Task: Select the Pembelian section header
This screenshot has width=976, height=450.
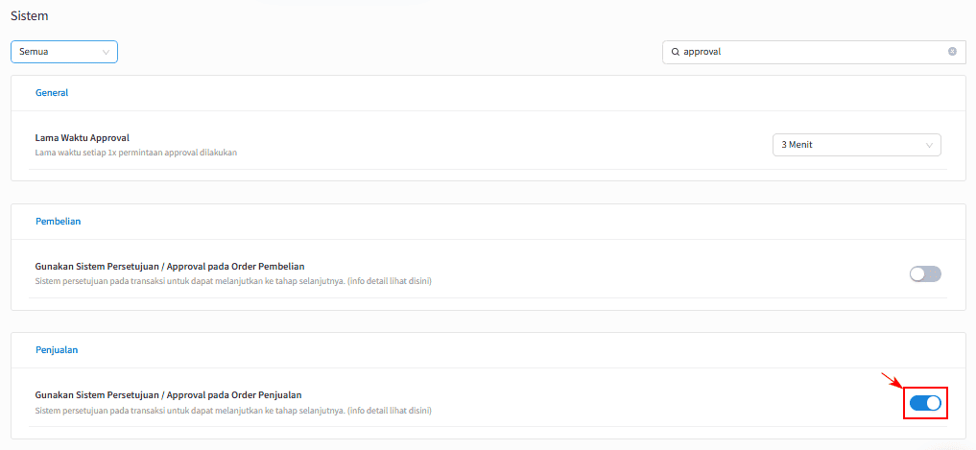Action: (58, 221)
